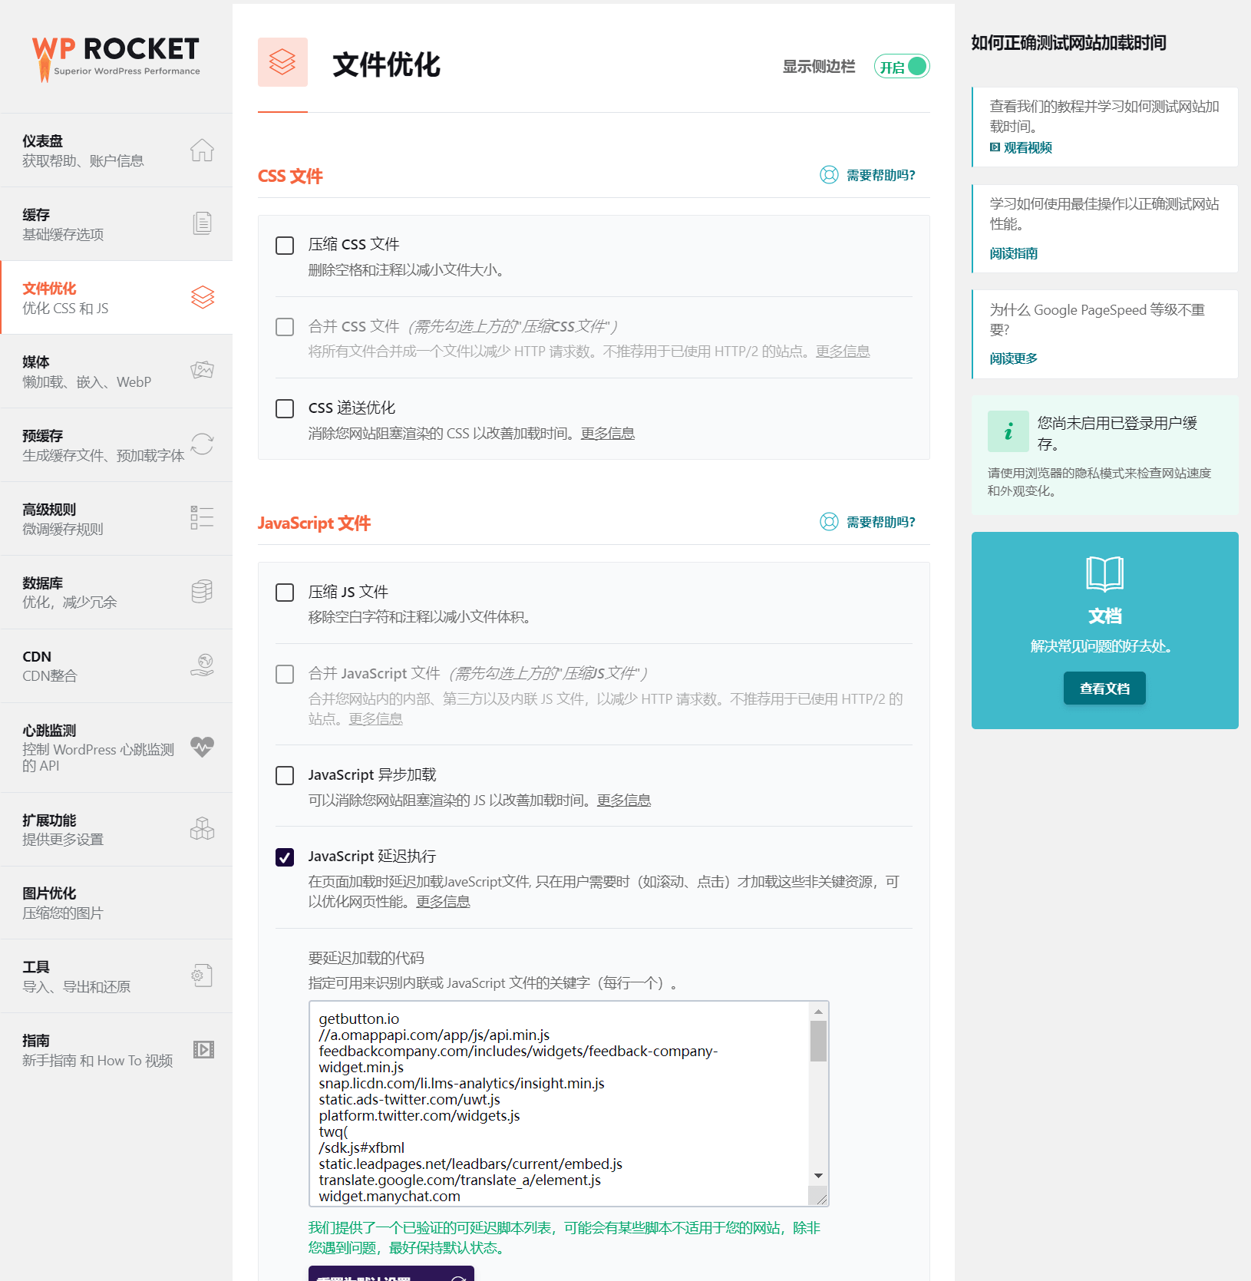Image resolution: width=1251 pixels, height=1281 pixels.
Task: Click the database cylinder icon
Action: click(202, 591)
